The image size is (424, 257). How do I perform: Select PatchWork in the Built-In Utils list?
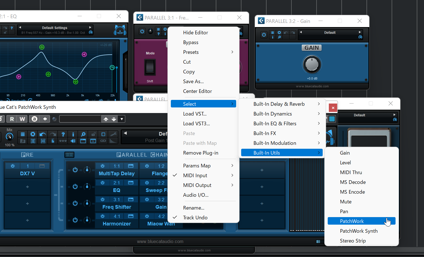click(x=361, y=221)
